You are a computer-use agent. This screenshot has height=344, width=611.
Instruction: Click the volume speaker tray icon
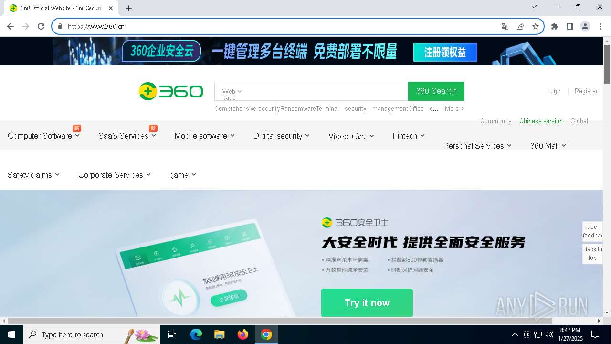coord(549,334)
